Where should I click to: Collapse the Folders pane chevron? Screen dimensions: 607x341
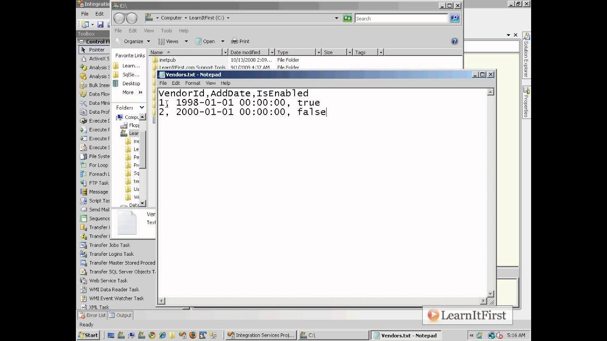141,108
